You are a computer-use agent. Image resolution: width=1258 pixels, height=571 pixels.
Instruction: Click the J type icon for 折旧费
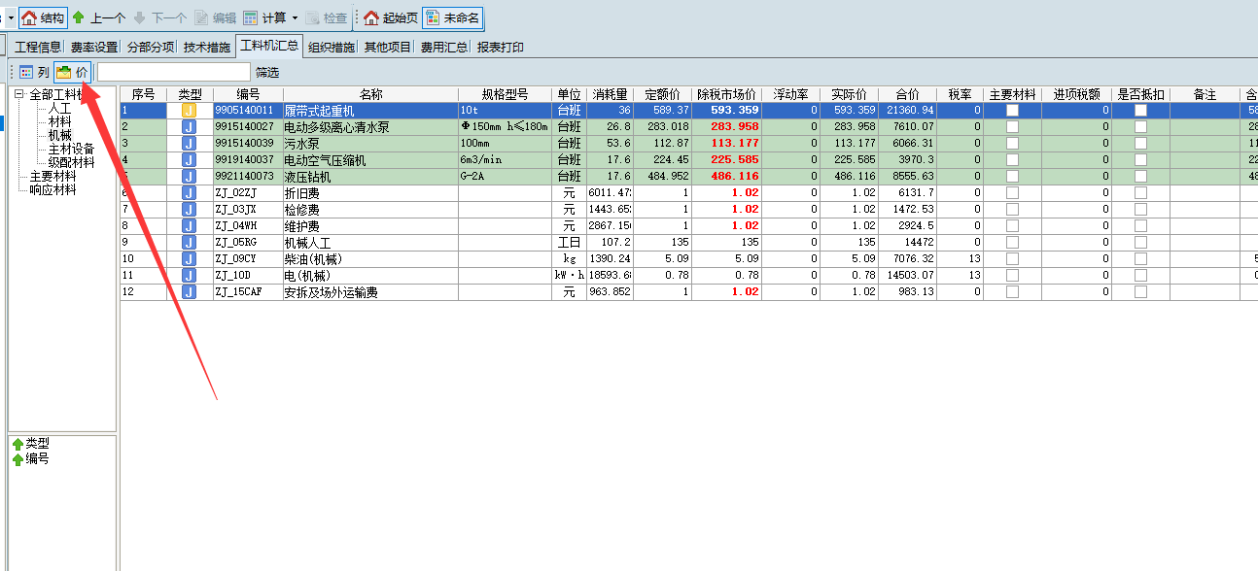pos(190,193)
